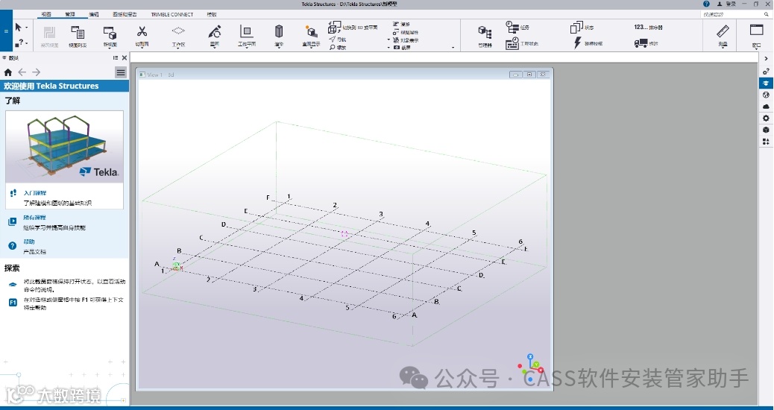
Task: Switch to 3D or plane view
Action: (353, 27)
